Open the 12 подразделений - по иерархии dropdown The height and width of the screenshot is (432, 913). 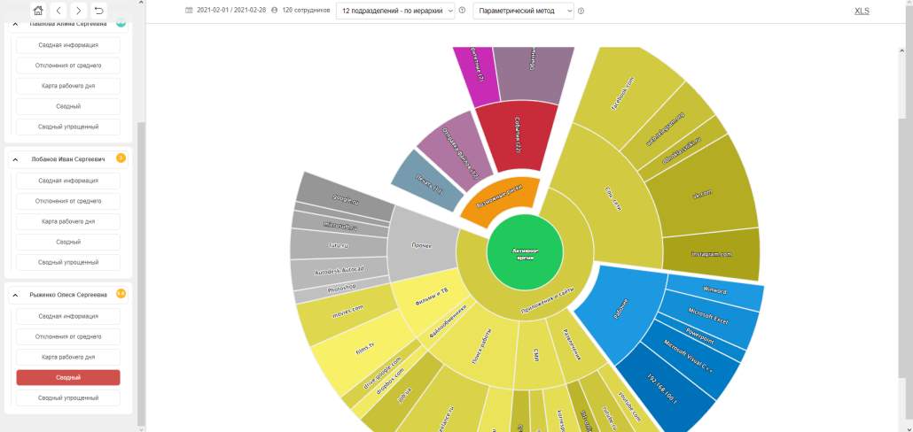pyautogui.click(x=395, y=11)
